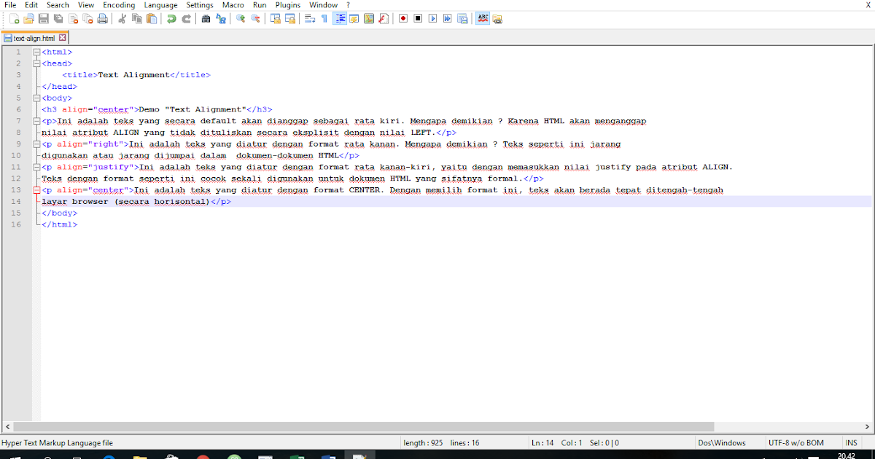
Task: Open the Replace dialog icon
Action: click(220, 18)
